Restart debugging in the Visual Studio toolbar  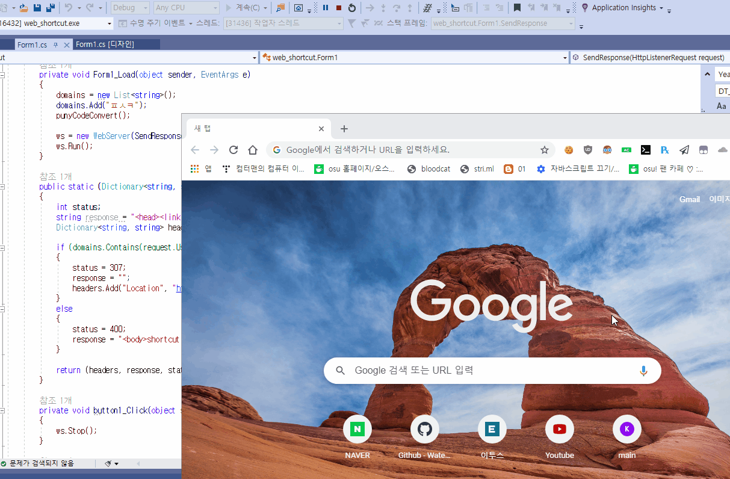pos(352,8)
